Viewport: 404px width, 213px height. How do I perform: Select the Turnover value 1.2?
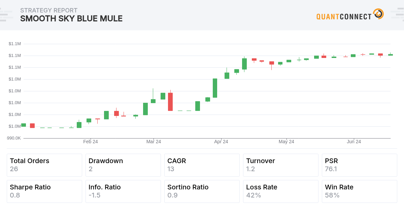[251, 169]
